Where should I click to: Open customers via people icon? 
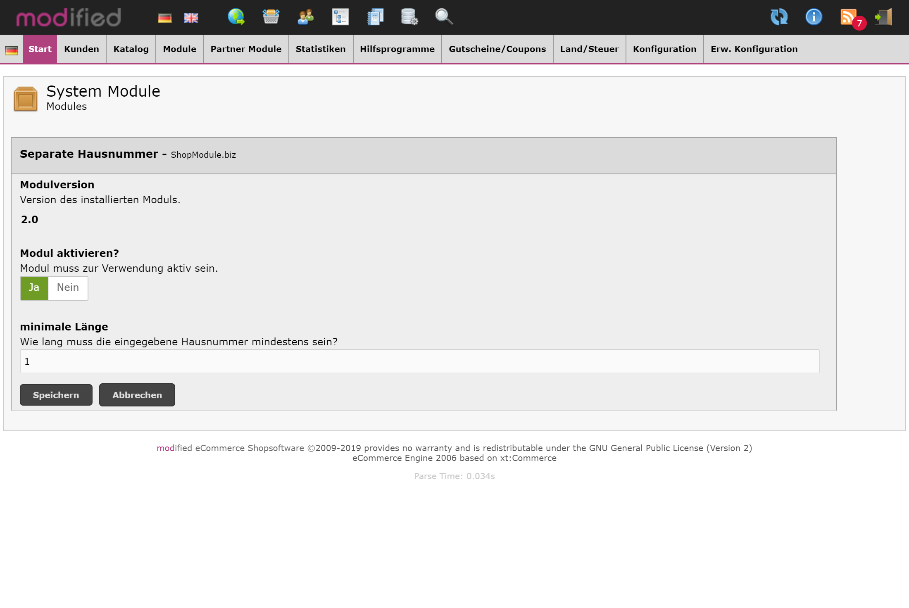pyautogui.click(x=306, y=17)
